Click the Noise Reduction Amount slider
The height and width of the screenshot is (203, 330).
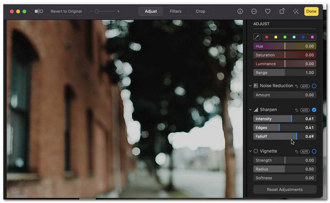pos(285,95)
